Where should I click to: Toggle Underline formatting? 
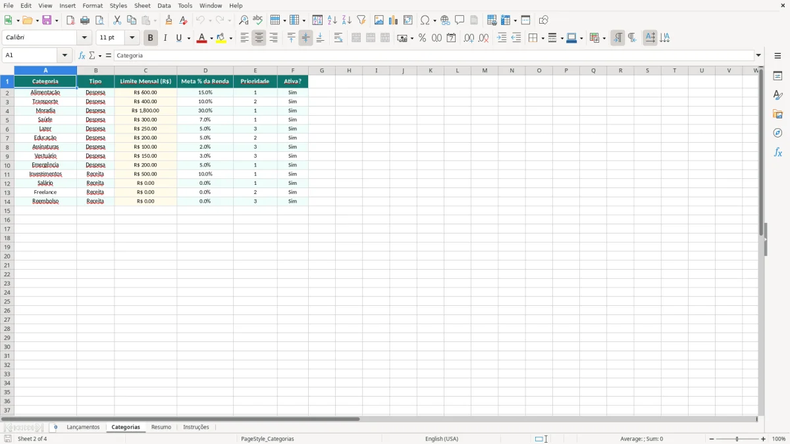(x=178, y=38)
